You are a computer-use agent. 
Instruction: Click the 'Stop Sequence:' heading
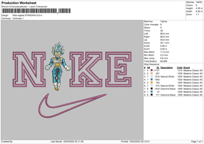[152, 65]
